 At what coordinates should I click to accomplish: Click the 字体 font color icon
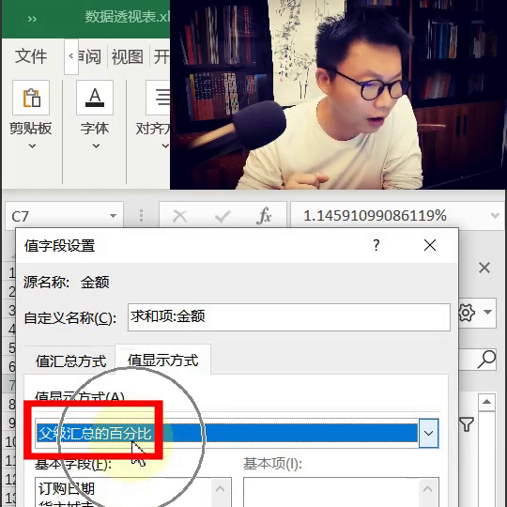(95, 98)
